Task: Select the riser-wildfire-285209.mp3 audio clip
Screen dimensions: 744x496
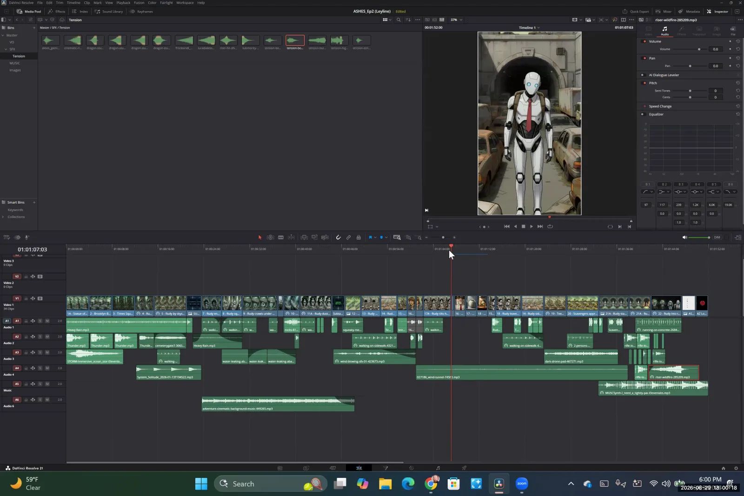Action: pos(673,372)
